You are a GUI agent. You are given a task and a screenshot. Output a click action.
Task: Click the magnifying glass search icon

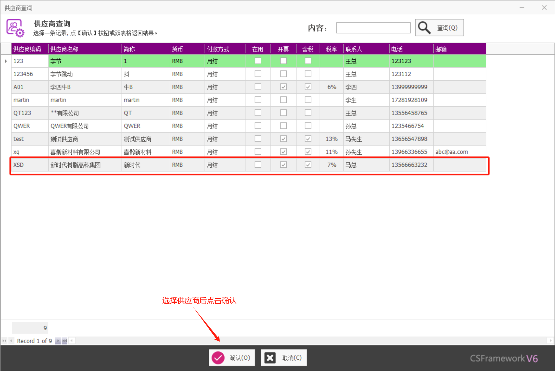pos(424,28)
